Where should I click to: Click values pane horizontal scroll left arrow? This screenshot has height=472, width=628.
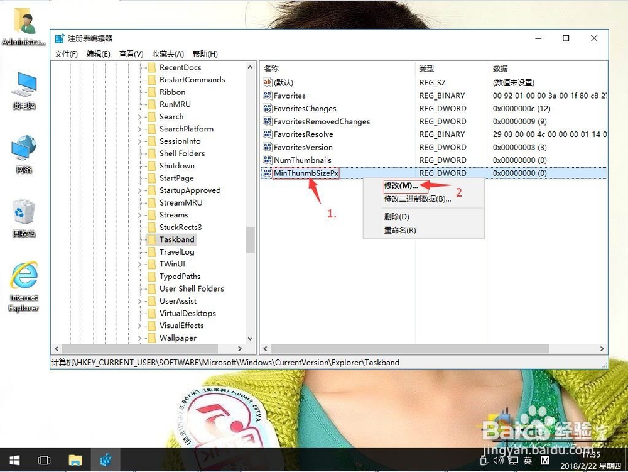tap(265, 349)
